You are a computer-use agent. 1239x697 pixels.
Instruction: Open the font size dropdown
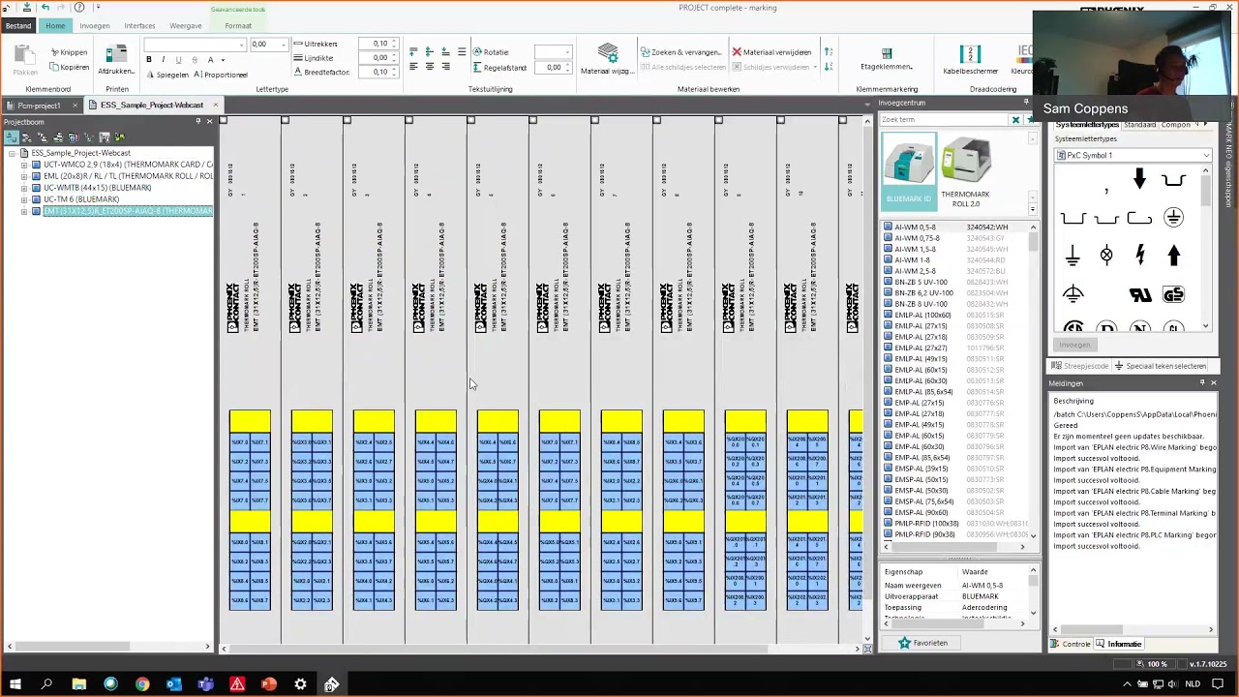pyautogui.click(x=283, y=45)
